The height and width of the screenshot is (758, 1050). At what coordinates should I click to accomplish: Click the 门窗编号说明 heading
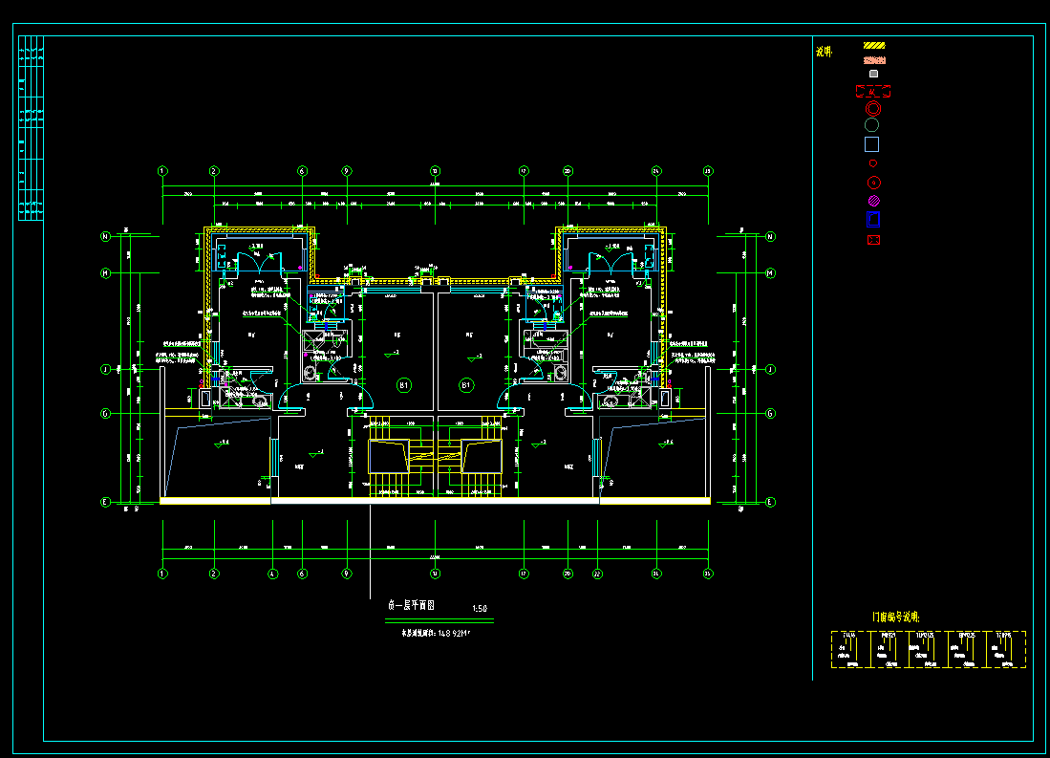(896, 617)
